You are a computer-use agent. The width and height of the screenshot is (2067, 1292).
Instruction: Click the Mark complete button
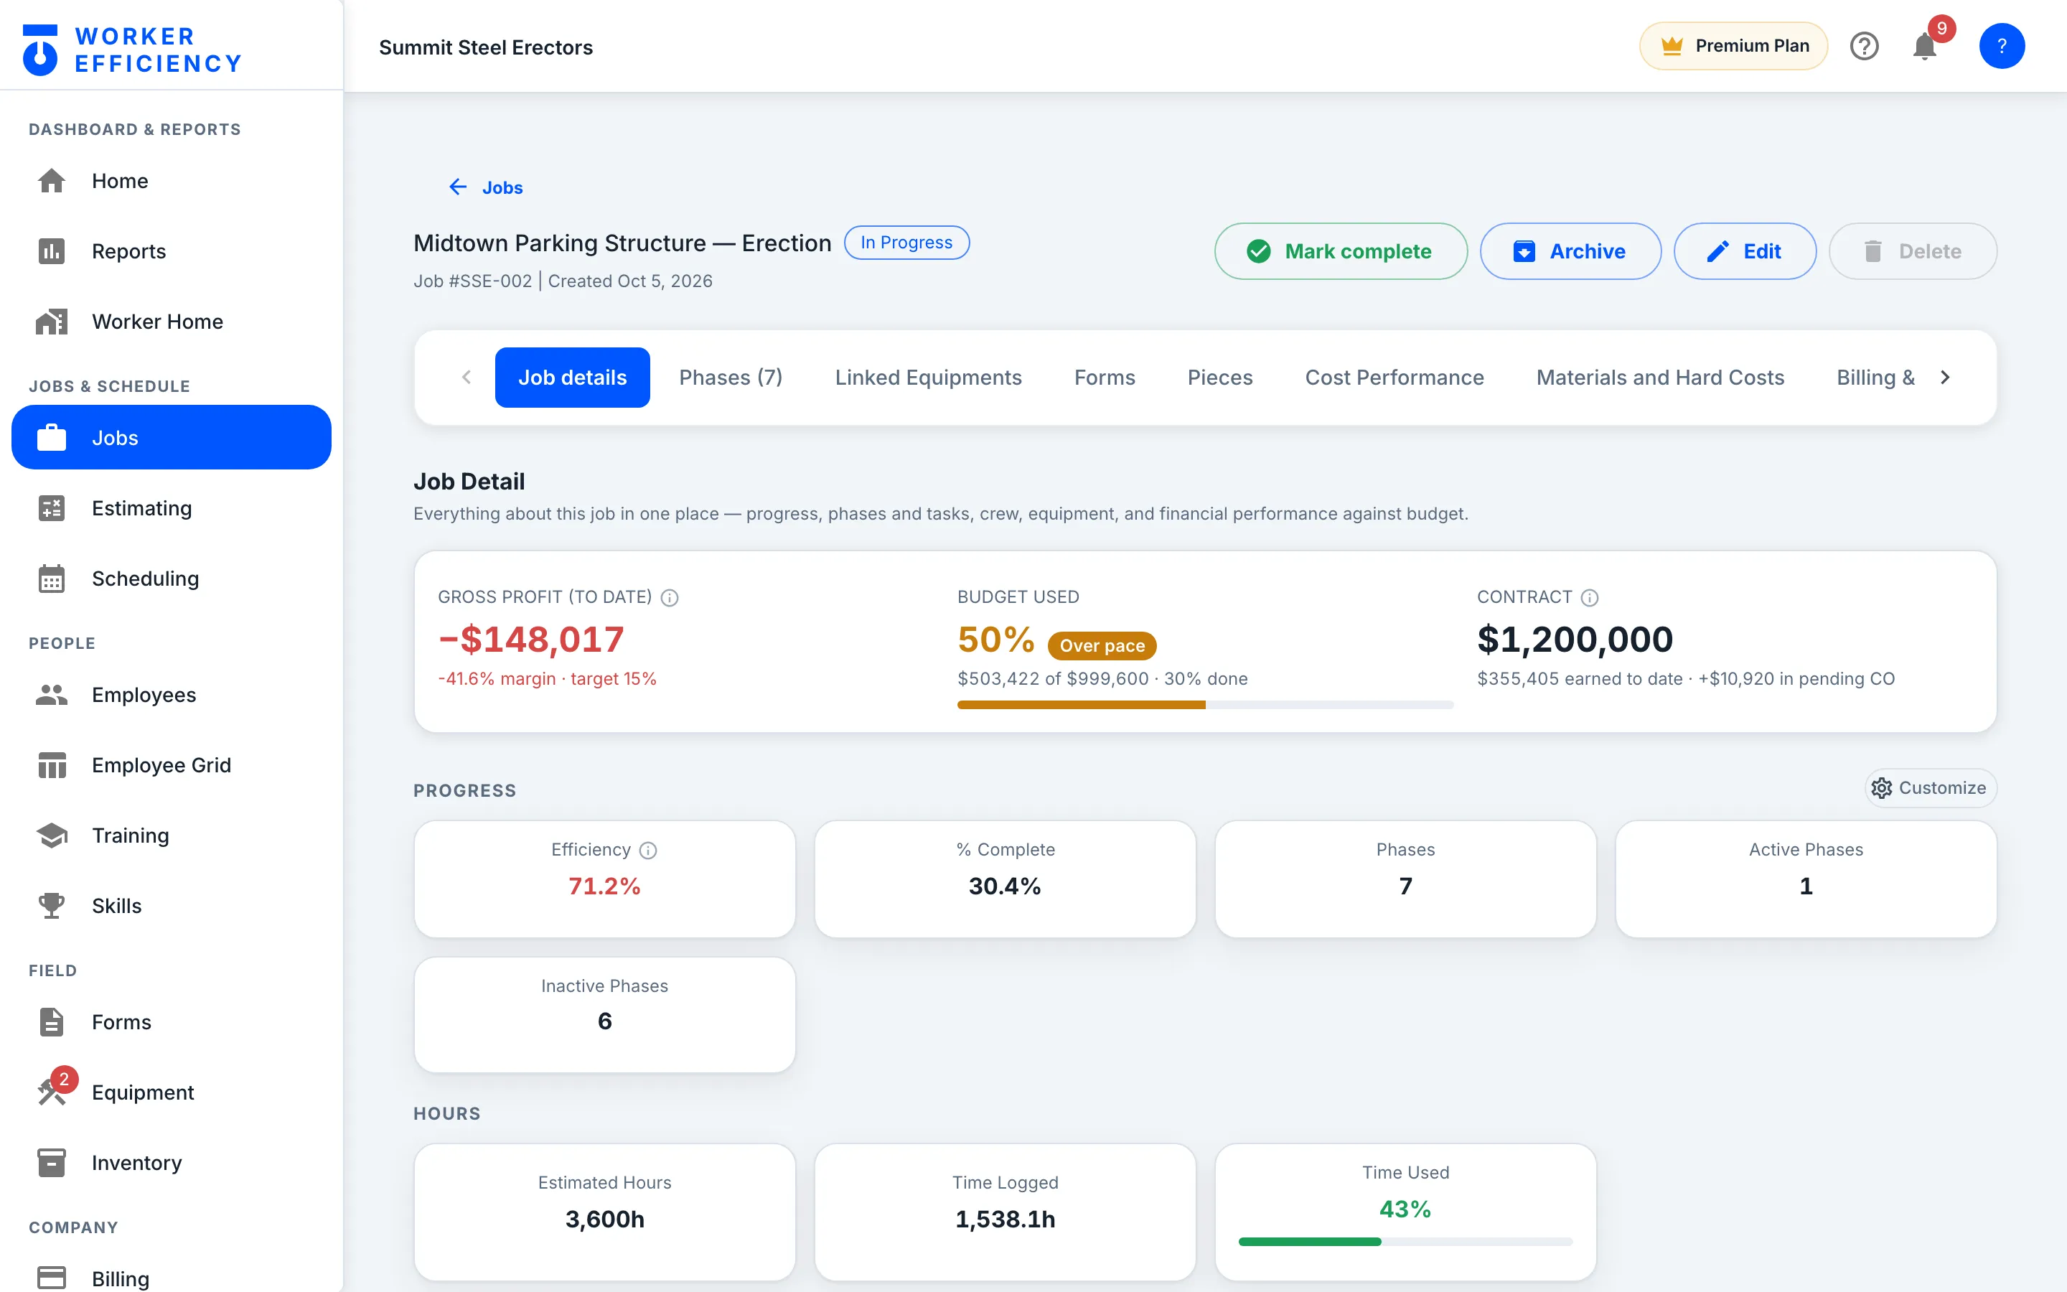1340,251
